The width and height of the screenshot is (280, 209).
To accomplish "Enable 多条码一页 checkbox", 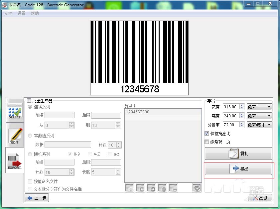I will [207, 142].
